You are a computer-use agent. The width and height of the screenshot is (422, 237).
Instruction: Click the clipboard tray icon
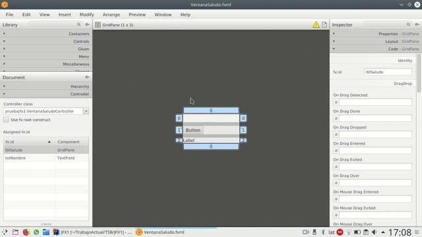pyautogui.click(x=366, y=232)
